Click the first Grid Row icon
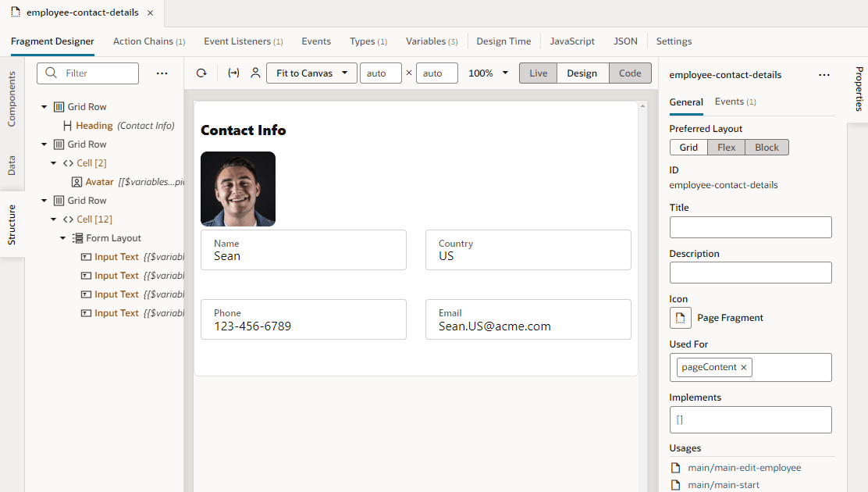The height and width of the screenshot is (492, 868). [x=59, y=107]
